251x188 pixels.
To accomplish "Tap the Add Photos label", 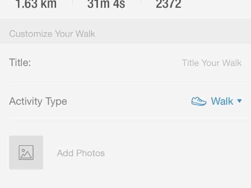I will pyautogui.click(x=81, y=153).
